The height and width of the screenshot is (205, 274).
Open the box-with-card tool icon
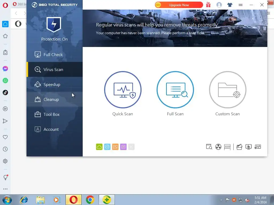pos(239,147)
